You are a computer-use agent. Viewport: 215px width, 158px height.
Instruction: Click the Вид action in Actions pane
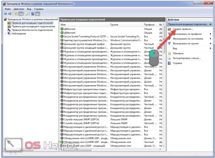175,48
